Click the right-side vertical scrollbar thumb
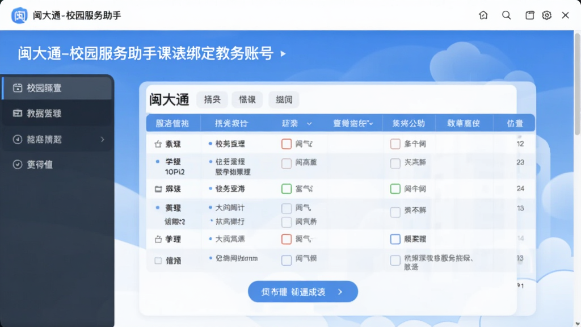The image size is (581, 327). [577, 84]
